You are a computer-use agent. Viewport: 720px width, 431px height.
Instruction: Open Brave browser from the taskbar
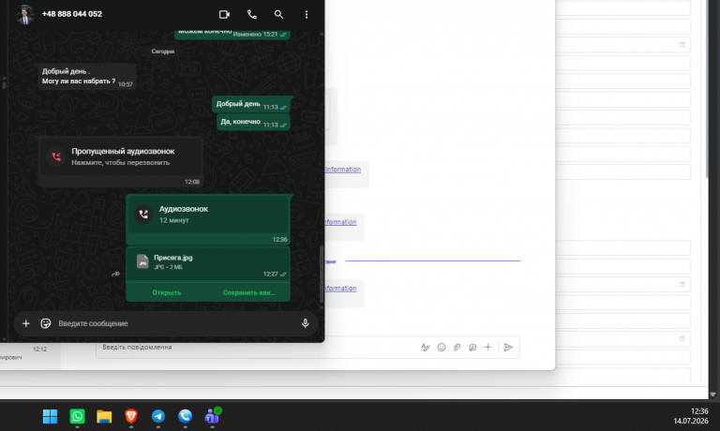[131, 416]
